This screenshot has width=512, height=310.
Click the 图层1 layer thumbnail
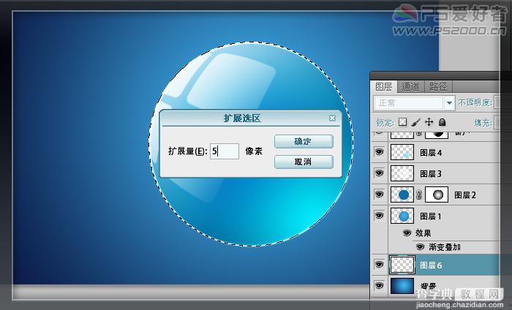click(402, 216)
